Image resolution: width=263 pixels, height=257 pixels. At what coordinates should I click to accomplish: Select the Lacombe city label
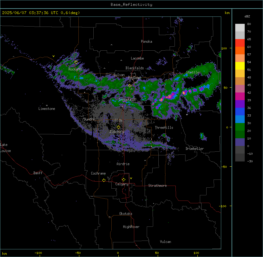click(x=137, y=58)
